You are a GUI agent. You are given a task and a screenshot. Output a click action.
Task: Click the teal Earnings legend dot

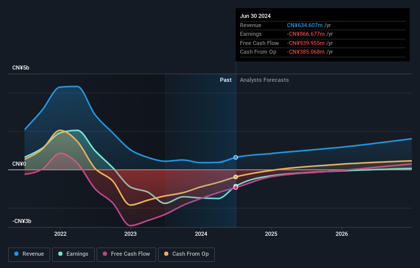coord(61,254)
